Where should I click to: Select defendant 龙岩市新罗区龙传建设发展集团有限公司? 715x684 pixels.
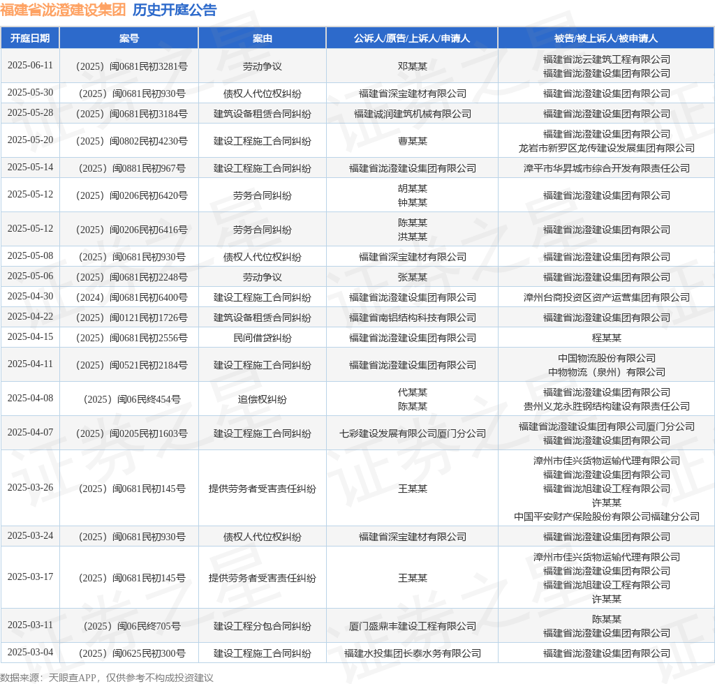[x=607, y=148]
